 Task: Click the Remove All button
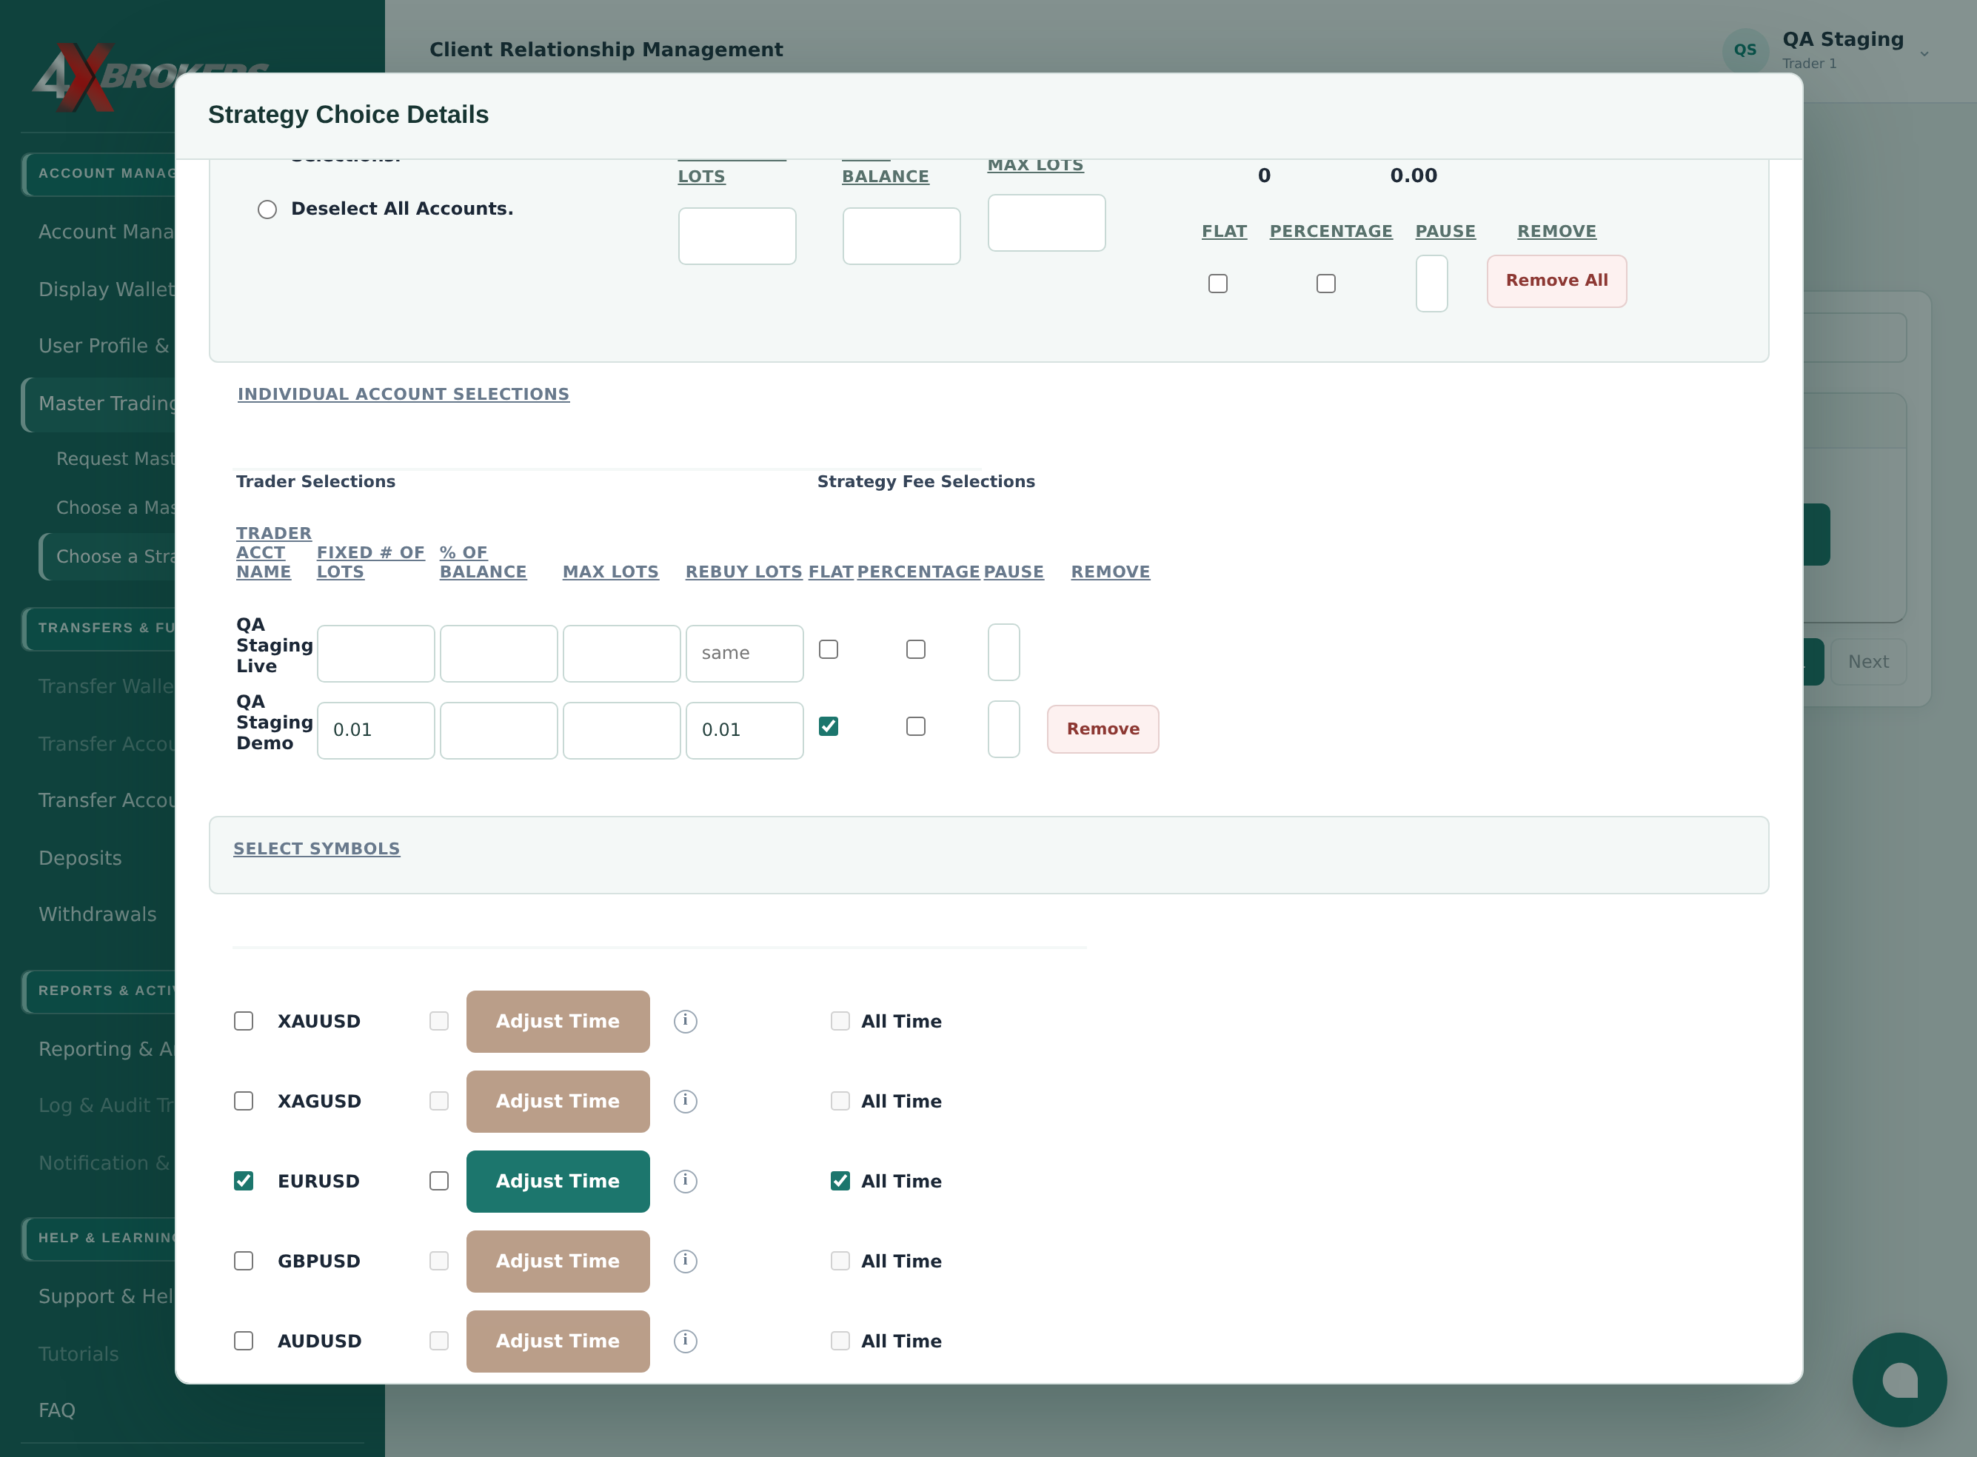tap(1556, 281)
